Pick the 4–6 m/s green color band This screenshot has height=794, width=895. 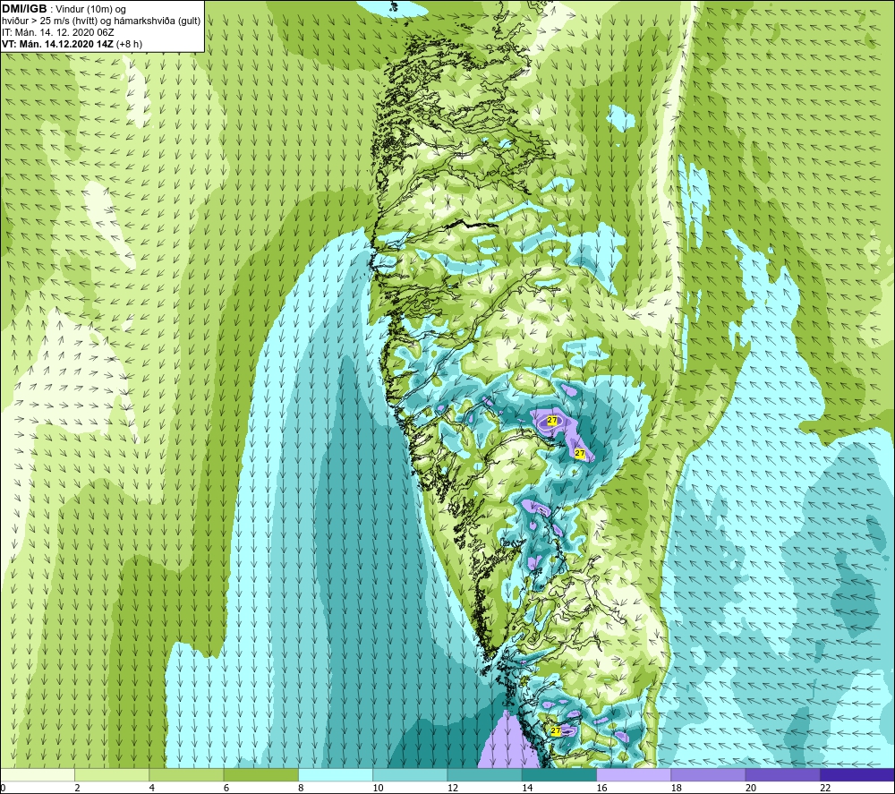(x=187, y=775)
